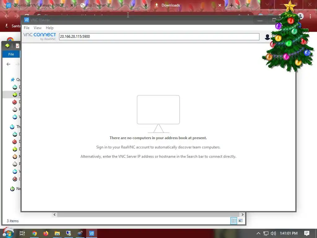The image size is (317, 238).
Task: Click the VNC Viewer taskbar icon
Action: [92, 233]
